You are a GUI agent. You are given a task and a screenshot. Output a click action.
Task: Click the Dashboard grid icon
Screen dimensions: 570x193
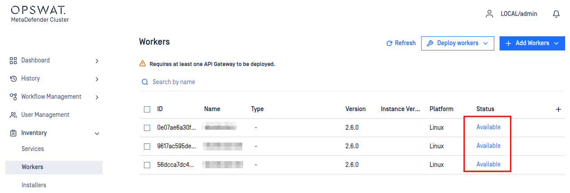click(13, 60)
